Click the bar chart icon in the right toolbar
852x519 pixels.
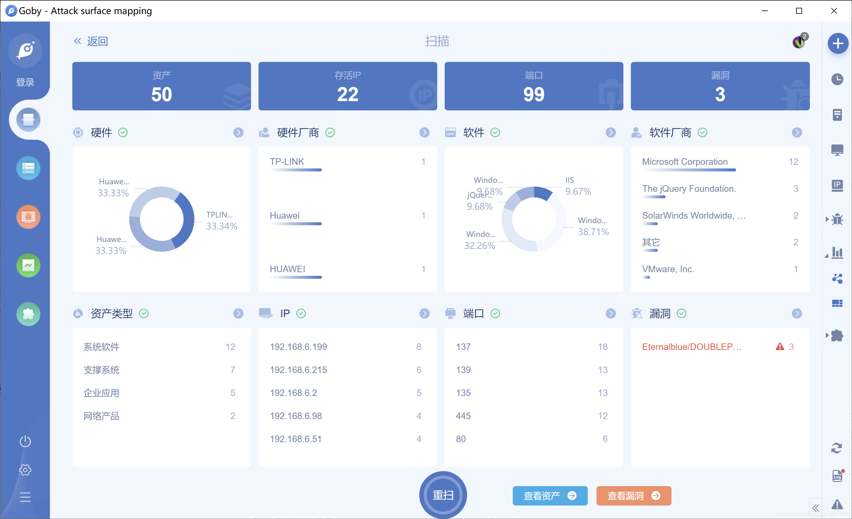[x=837, y=252]
